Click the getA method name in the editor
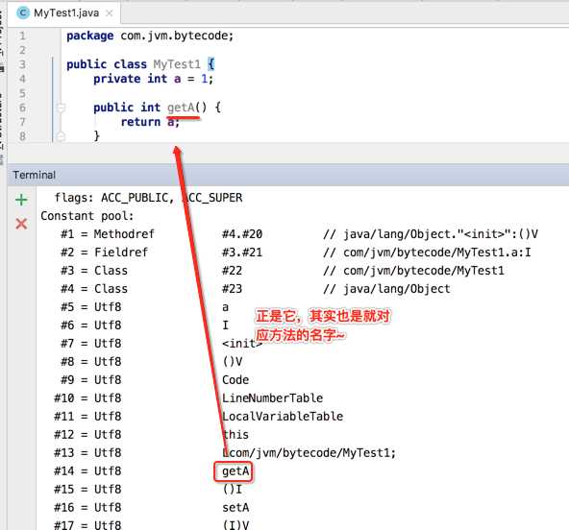Image resolution: width=569 pixels, height=530 pixels. click(181, 108)
